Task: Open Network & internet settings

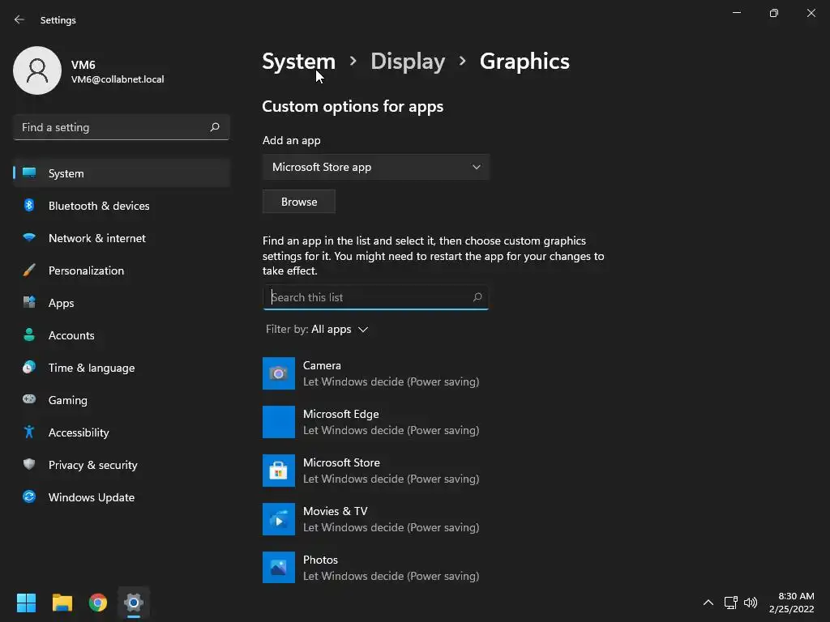Action: tap(97, 238)
